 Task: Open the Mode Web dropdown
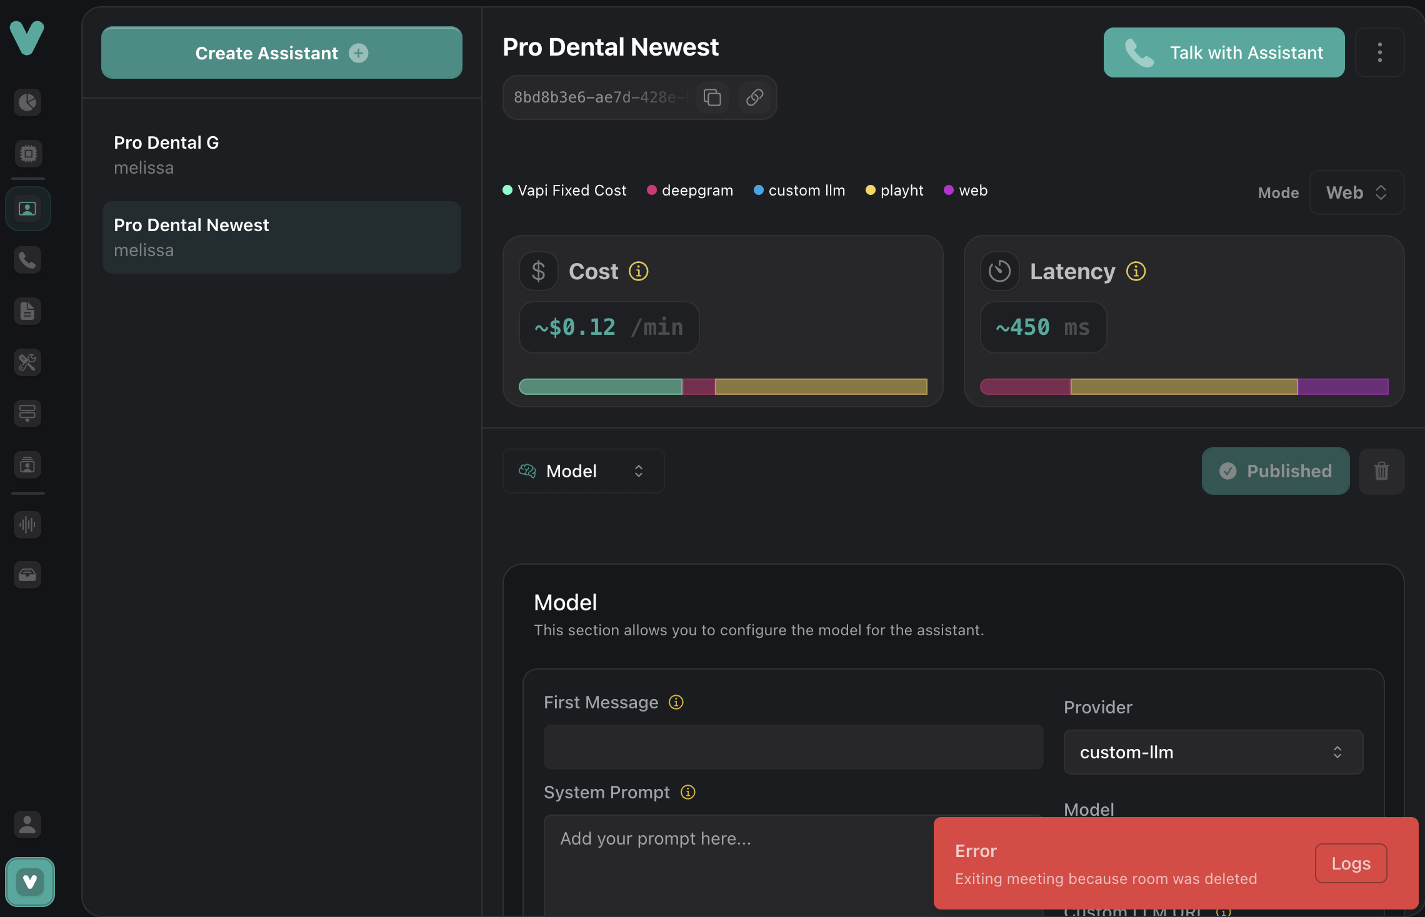pyautogui.click(x=1356, y=192)
